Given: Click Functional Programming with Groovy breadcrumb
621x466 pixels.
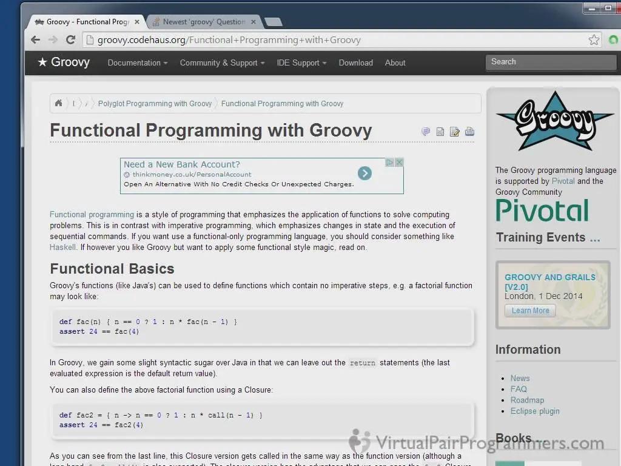Looking at the screenshot, I should 282,103.
